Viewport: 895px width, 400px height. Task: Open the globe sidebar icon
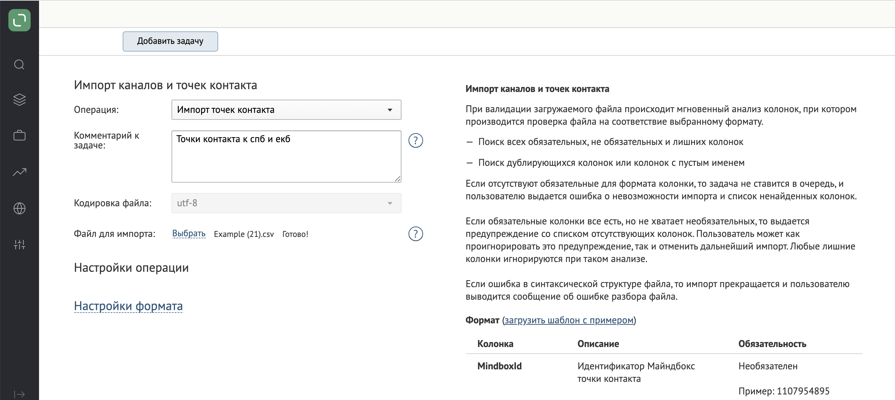(20, 208)
